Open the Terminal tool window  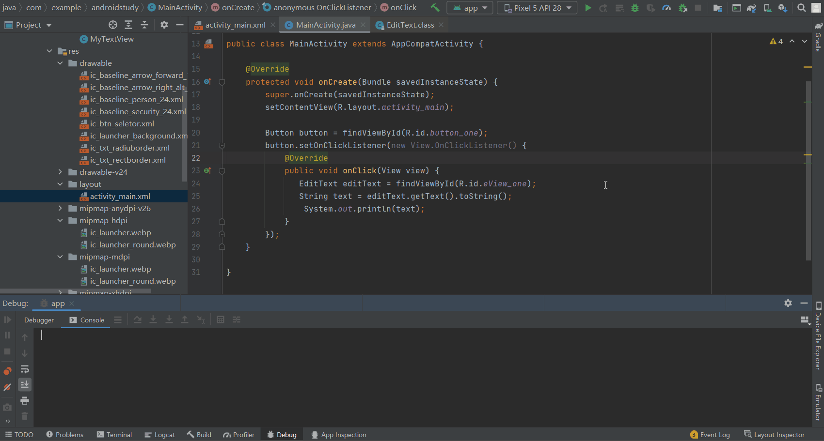(114, 435)
